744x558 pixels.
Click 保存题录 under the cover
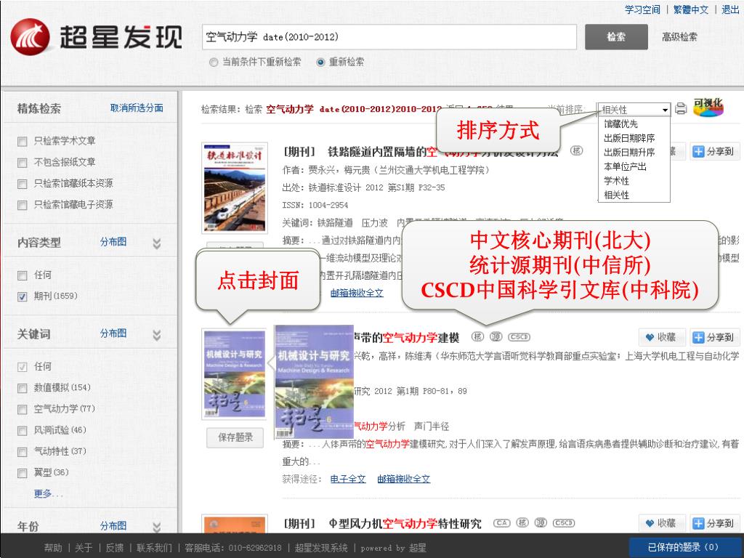coord(235,437)
